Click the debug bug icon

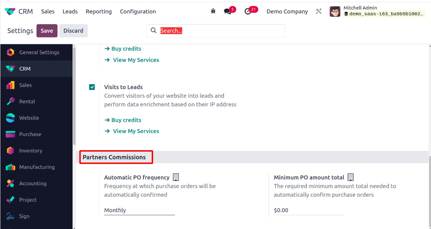[213, 11]
